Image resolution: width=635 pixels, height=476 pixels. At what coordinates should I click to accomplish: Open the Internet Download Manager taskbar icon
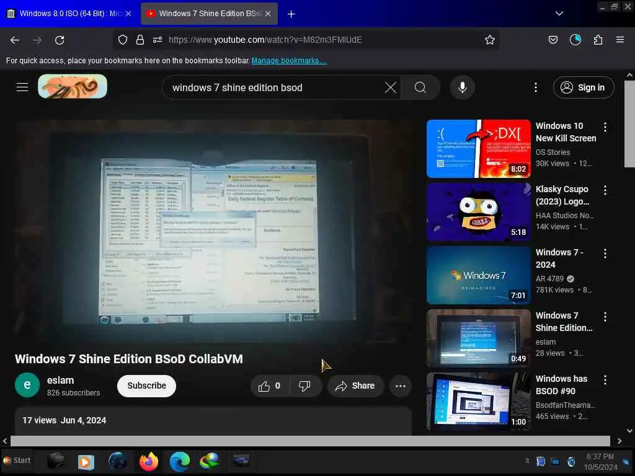coord(210,461)
